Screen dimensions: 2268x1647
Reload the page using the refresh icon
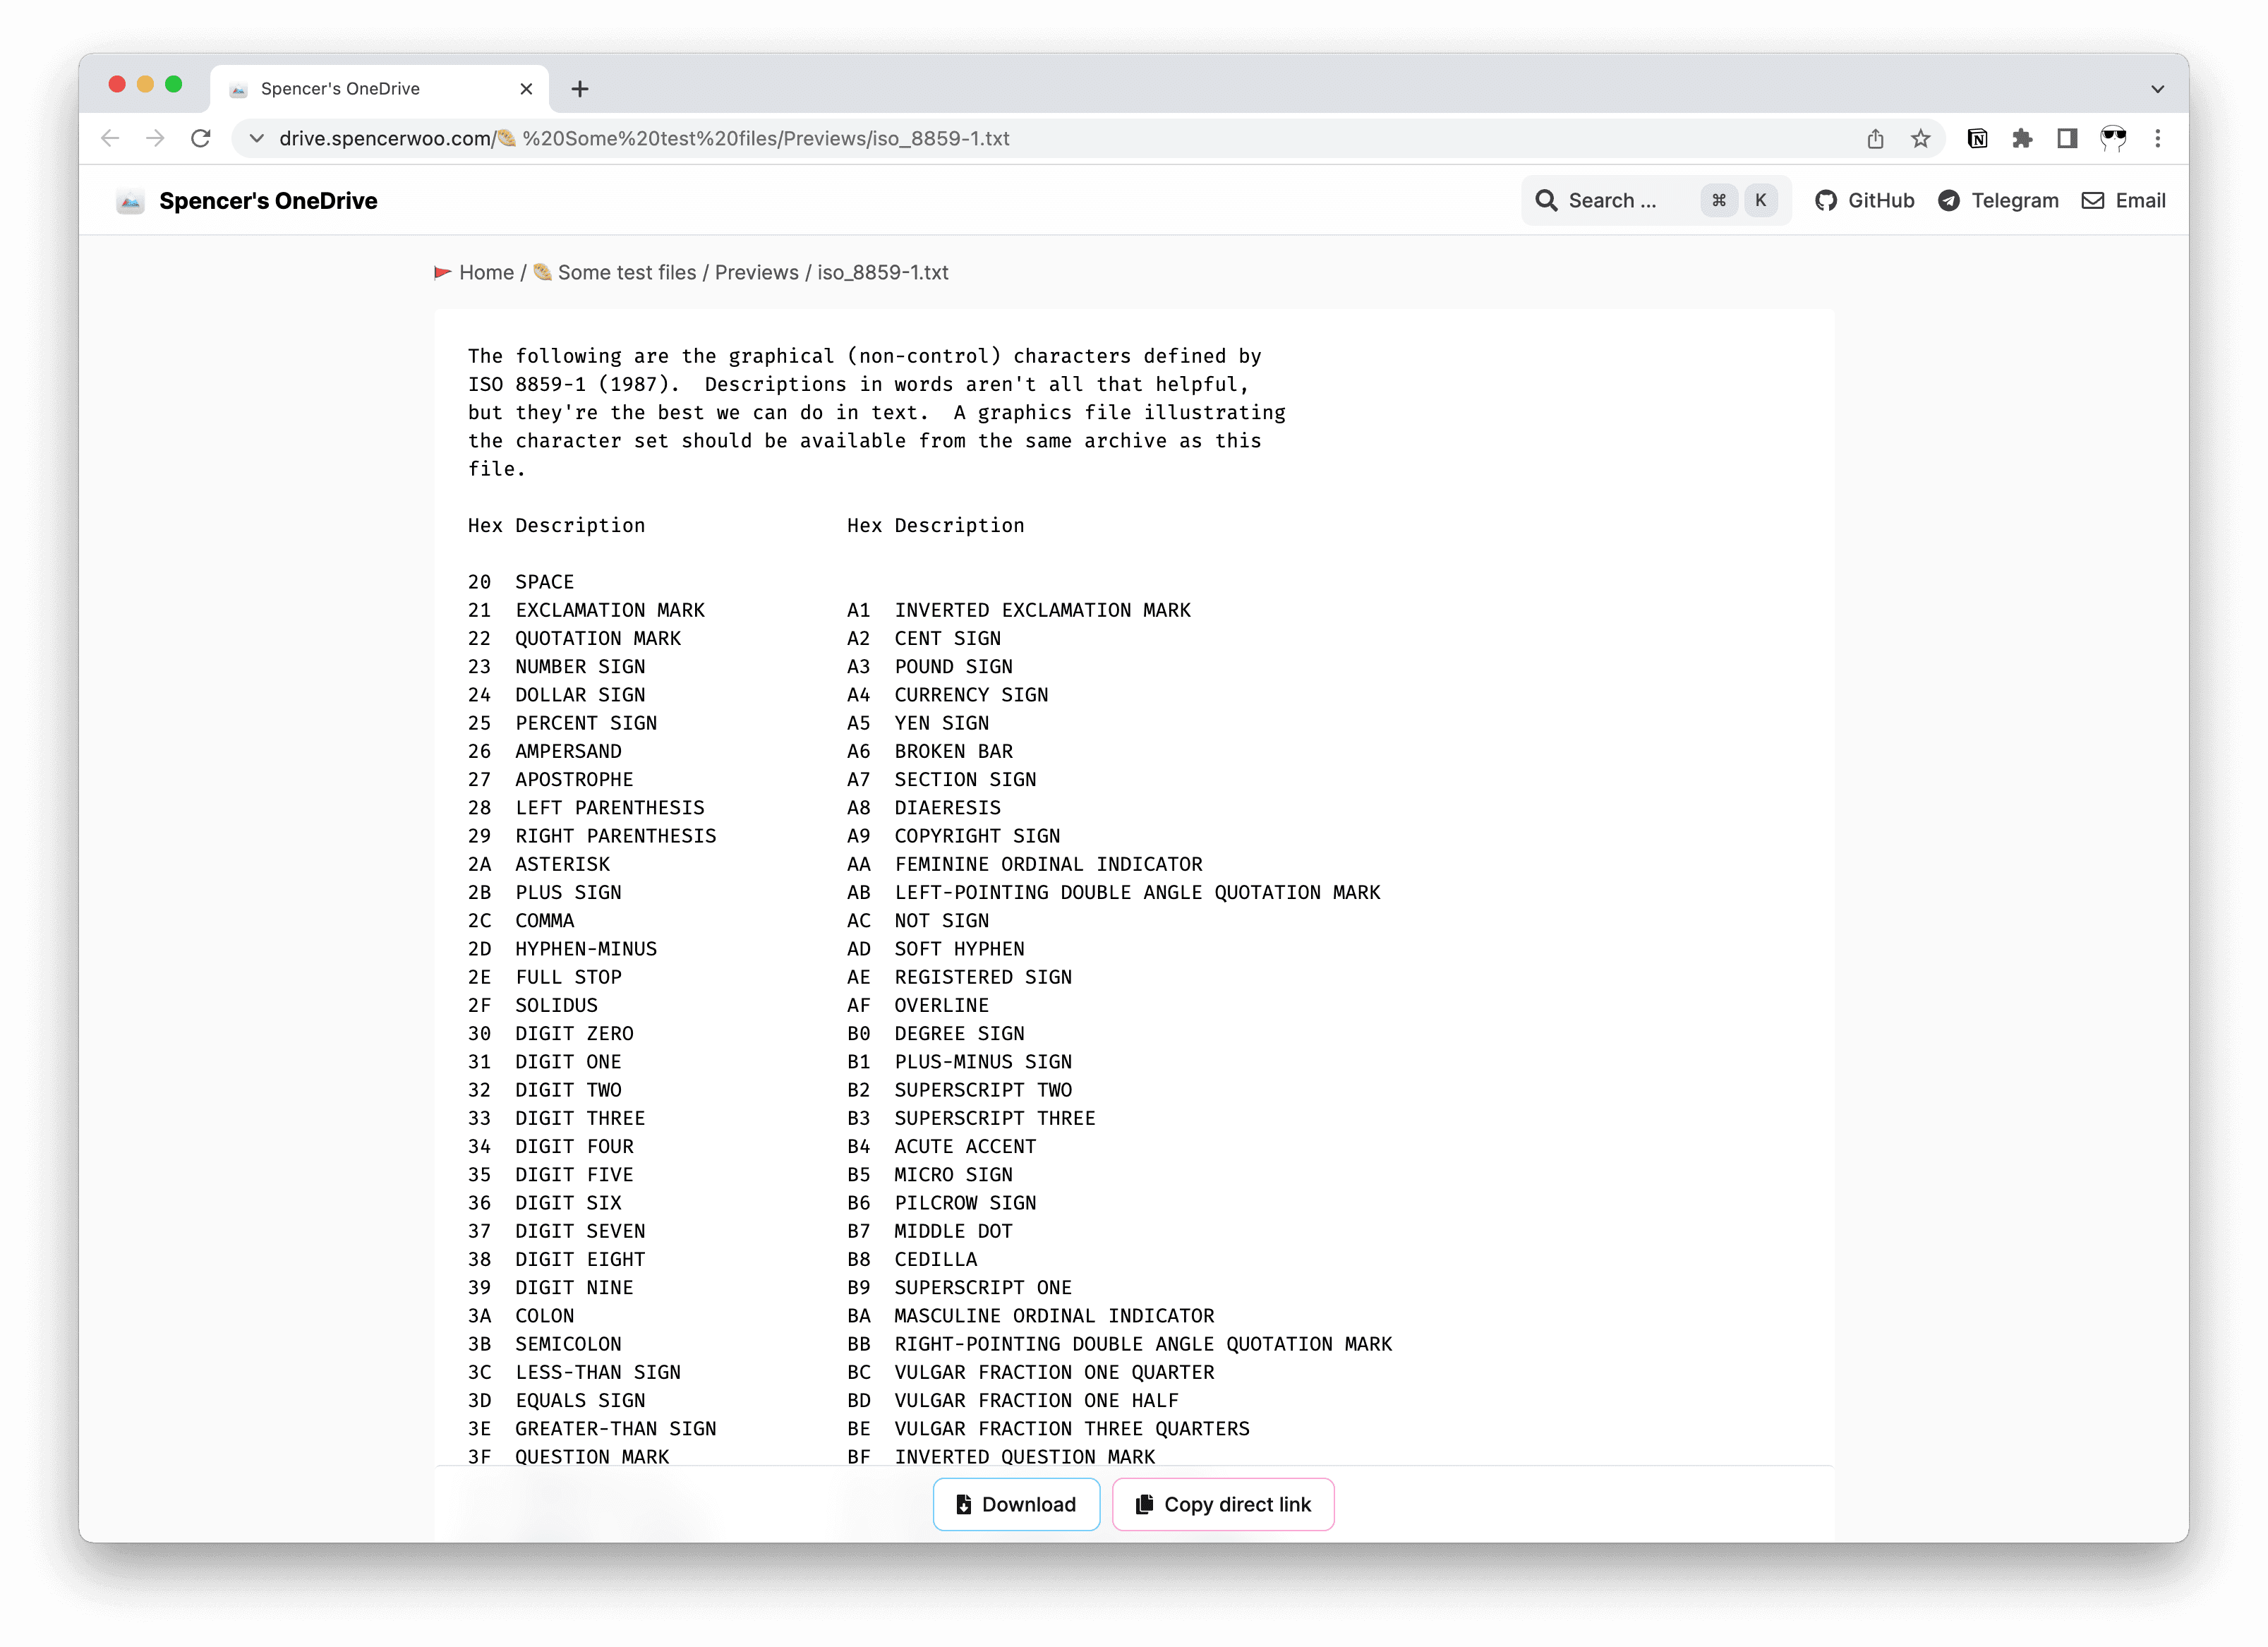pos(201,138)
